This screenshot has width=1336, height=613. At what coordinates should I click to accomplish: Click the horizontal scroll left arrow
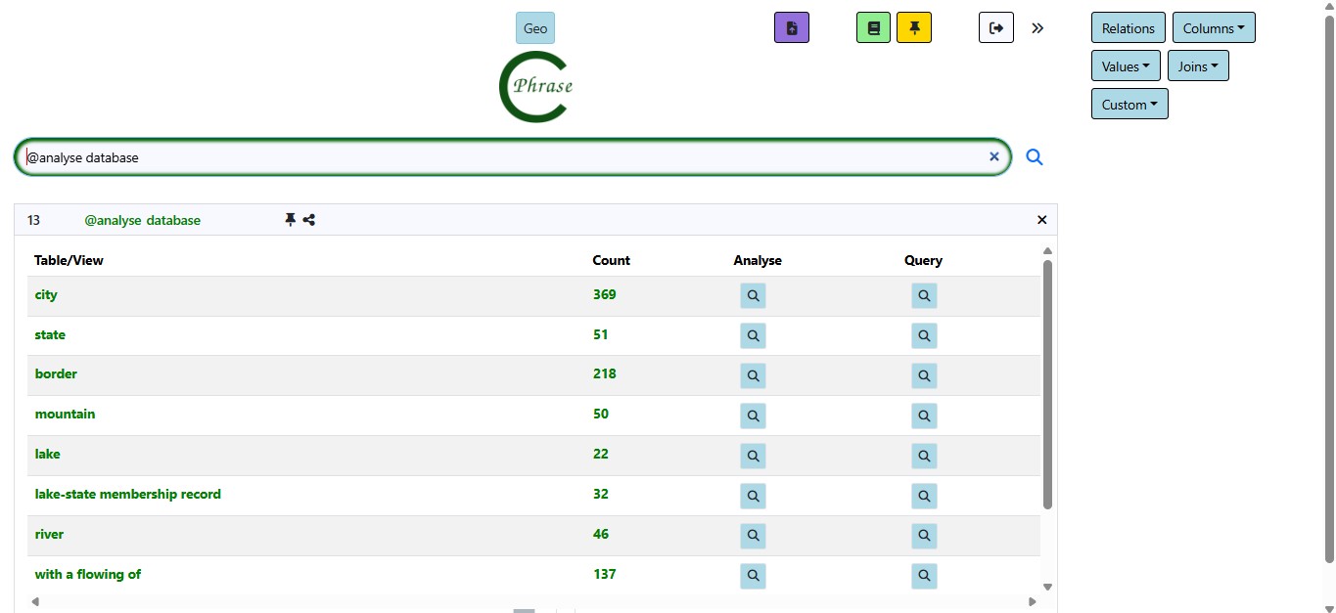[x=35, y=602]
